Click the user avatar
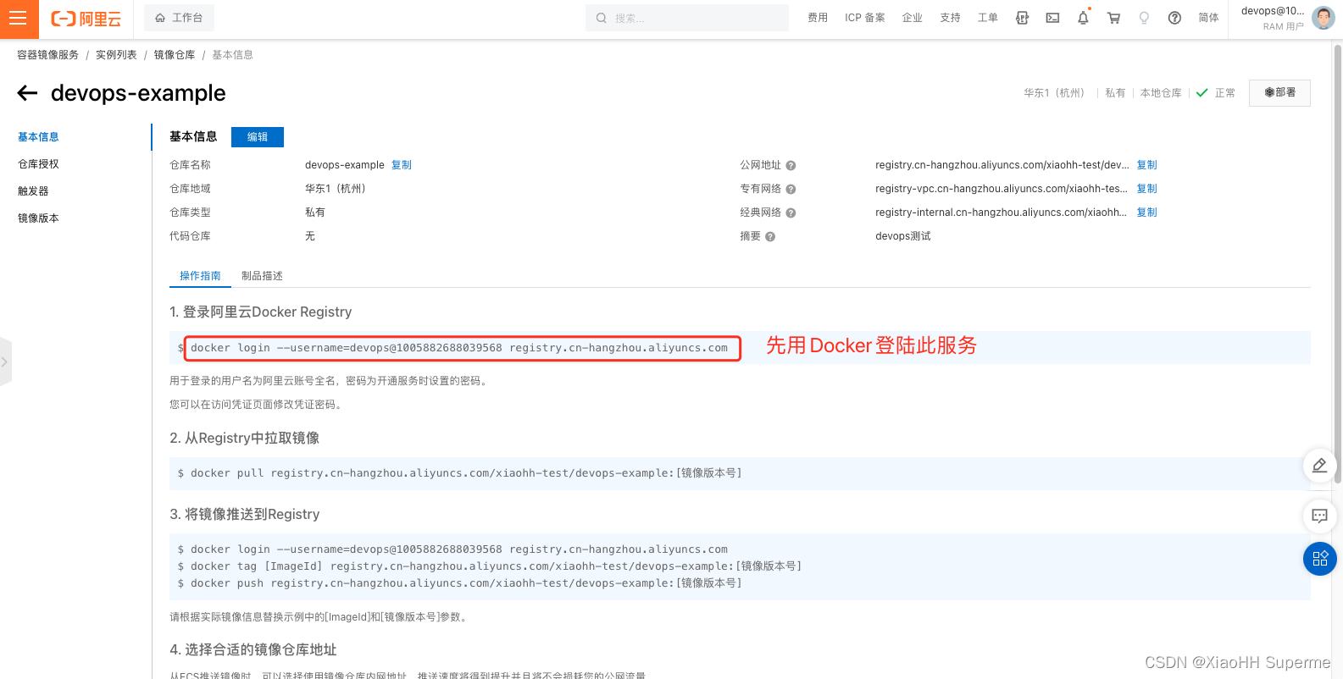The width and height of the screenshot is (1343, 679). 1323,18
